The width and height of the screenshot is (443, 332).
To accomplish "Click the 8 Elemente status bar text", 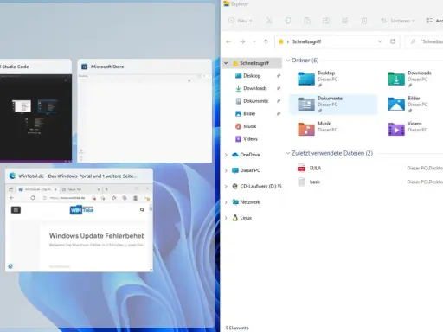I will [x=237, y=328].
